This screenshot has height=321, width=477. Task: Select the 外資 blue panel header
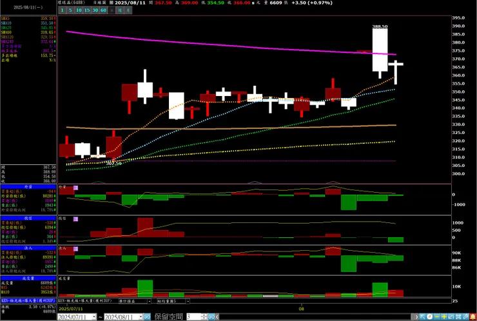(x=28, y=187)
